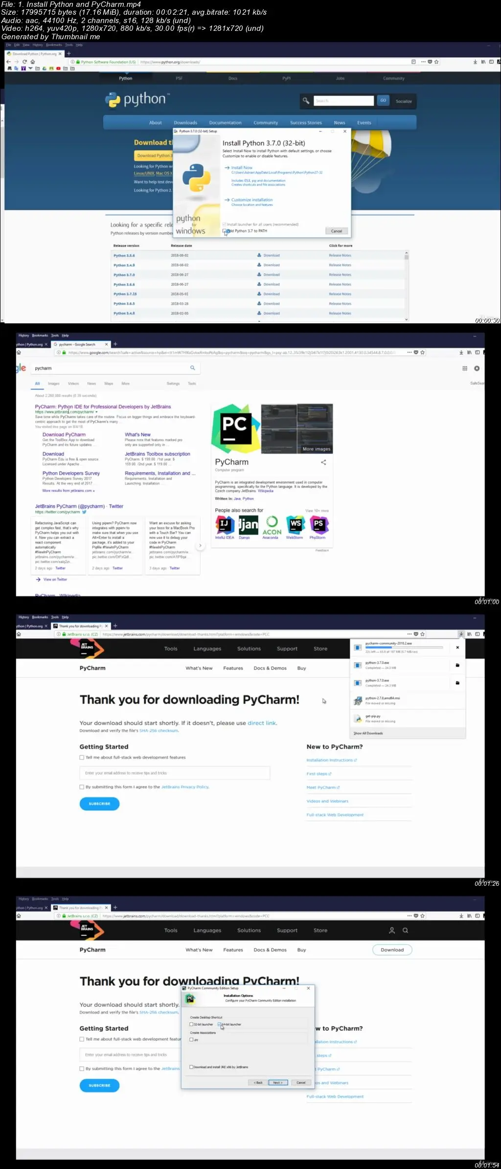
Task: Toggle the 64-bit launcher checkbox in PyCharm setup
Action: point(220,1024)
